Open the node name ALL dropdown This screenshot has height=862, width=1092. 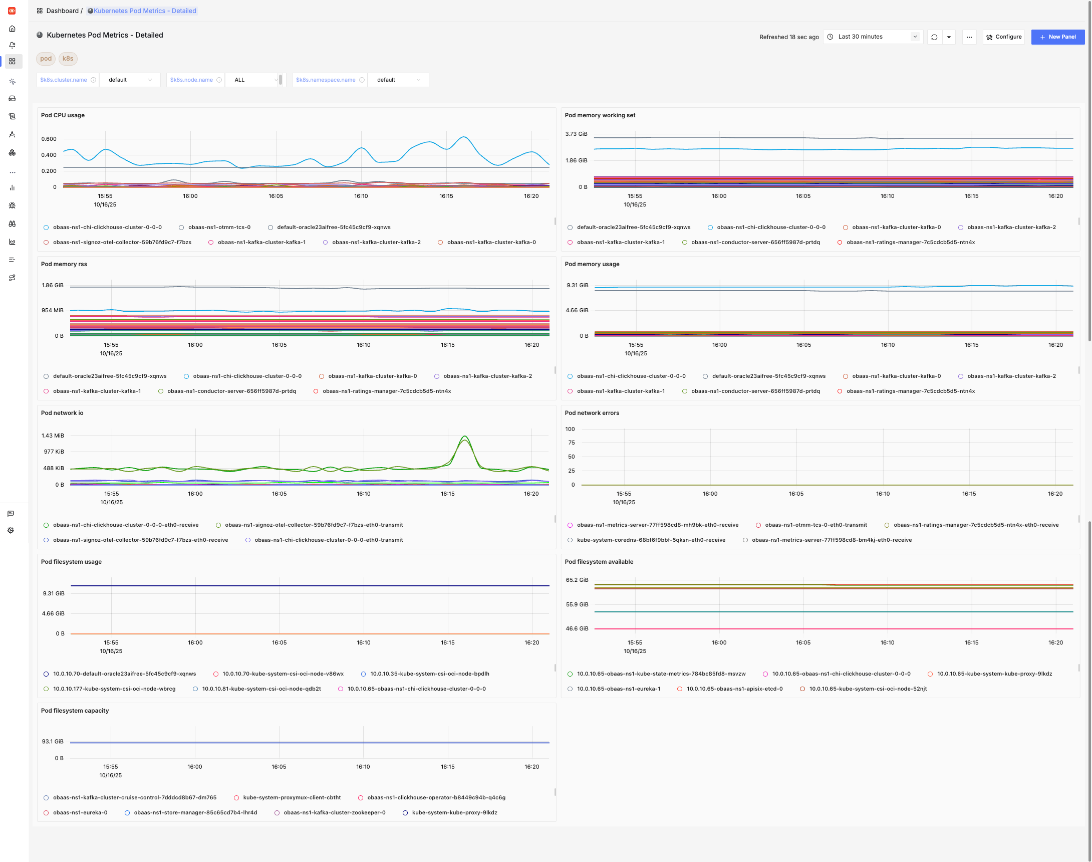point(254,80)
